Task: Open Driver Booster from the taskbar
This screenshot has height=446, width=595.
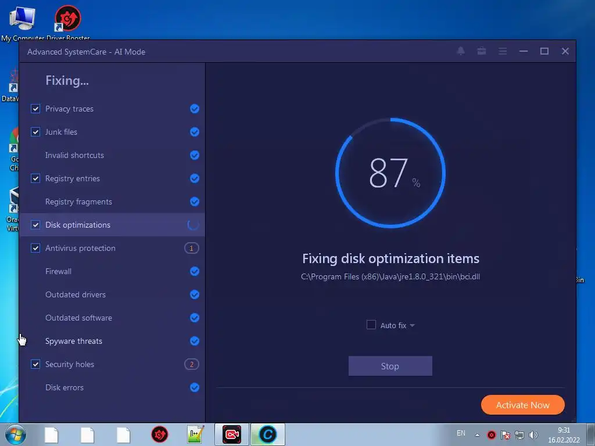Action: (x=160, y=434)
